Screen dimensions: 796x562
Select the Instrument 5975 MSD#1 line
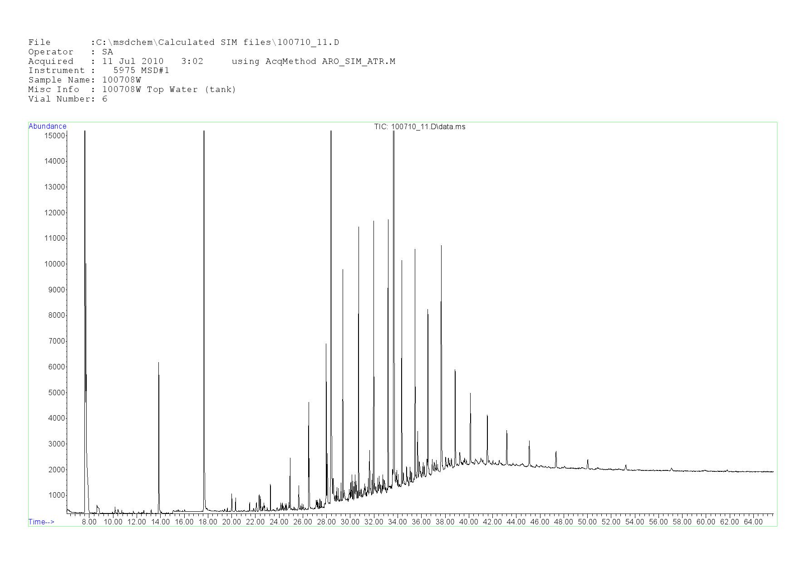coord(98,71)
